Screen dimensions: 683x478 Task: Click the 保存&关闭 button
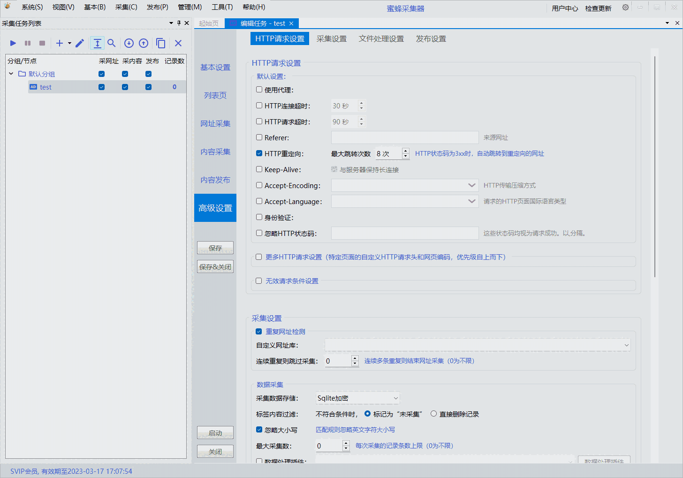click(x=215, y=266)
